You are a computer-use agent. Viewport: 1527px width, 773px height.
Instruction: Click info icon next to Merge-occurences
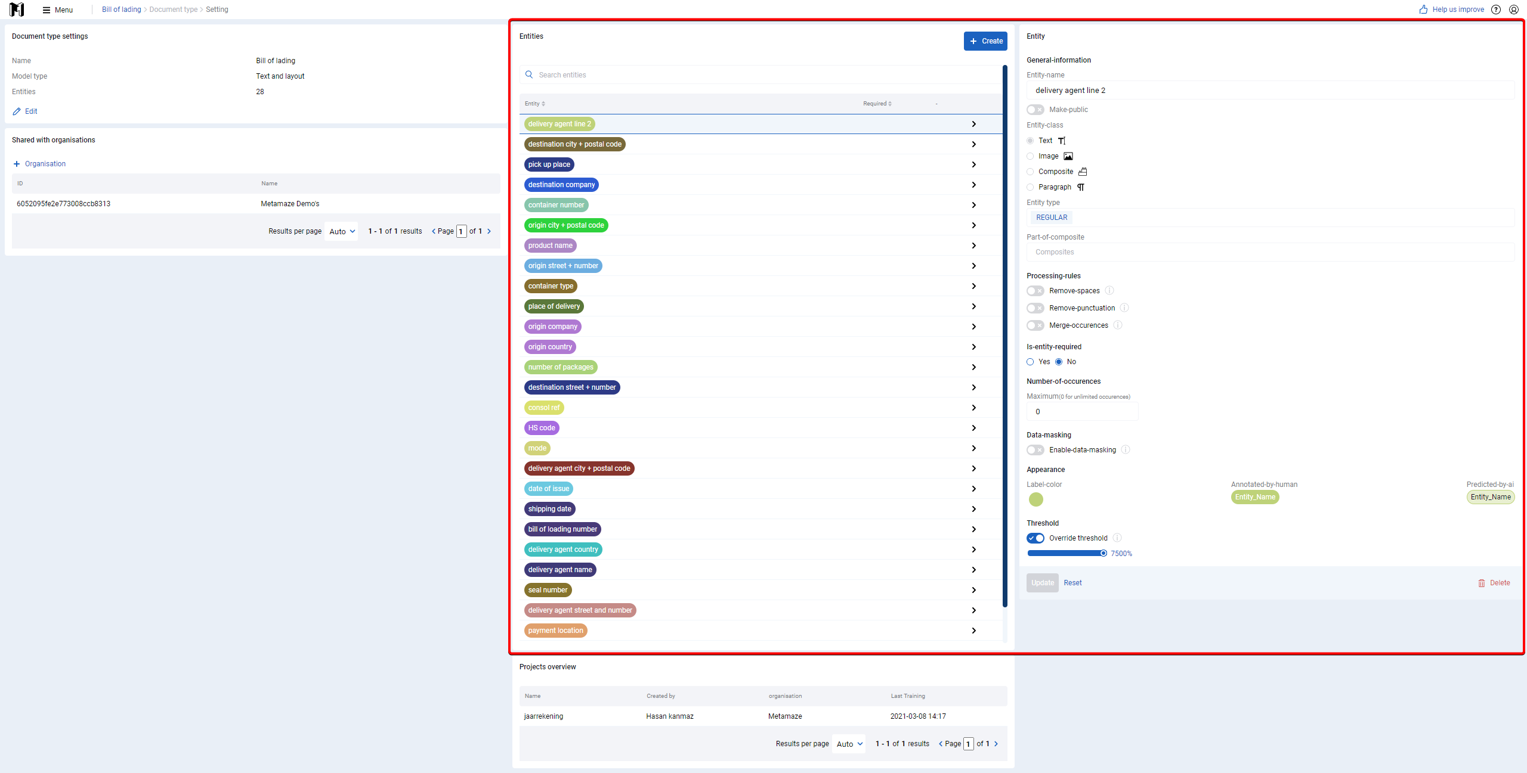point(1118,325)
